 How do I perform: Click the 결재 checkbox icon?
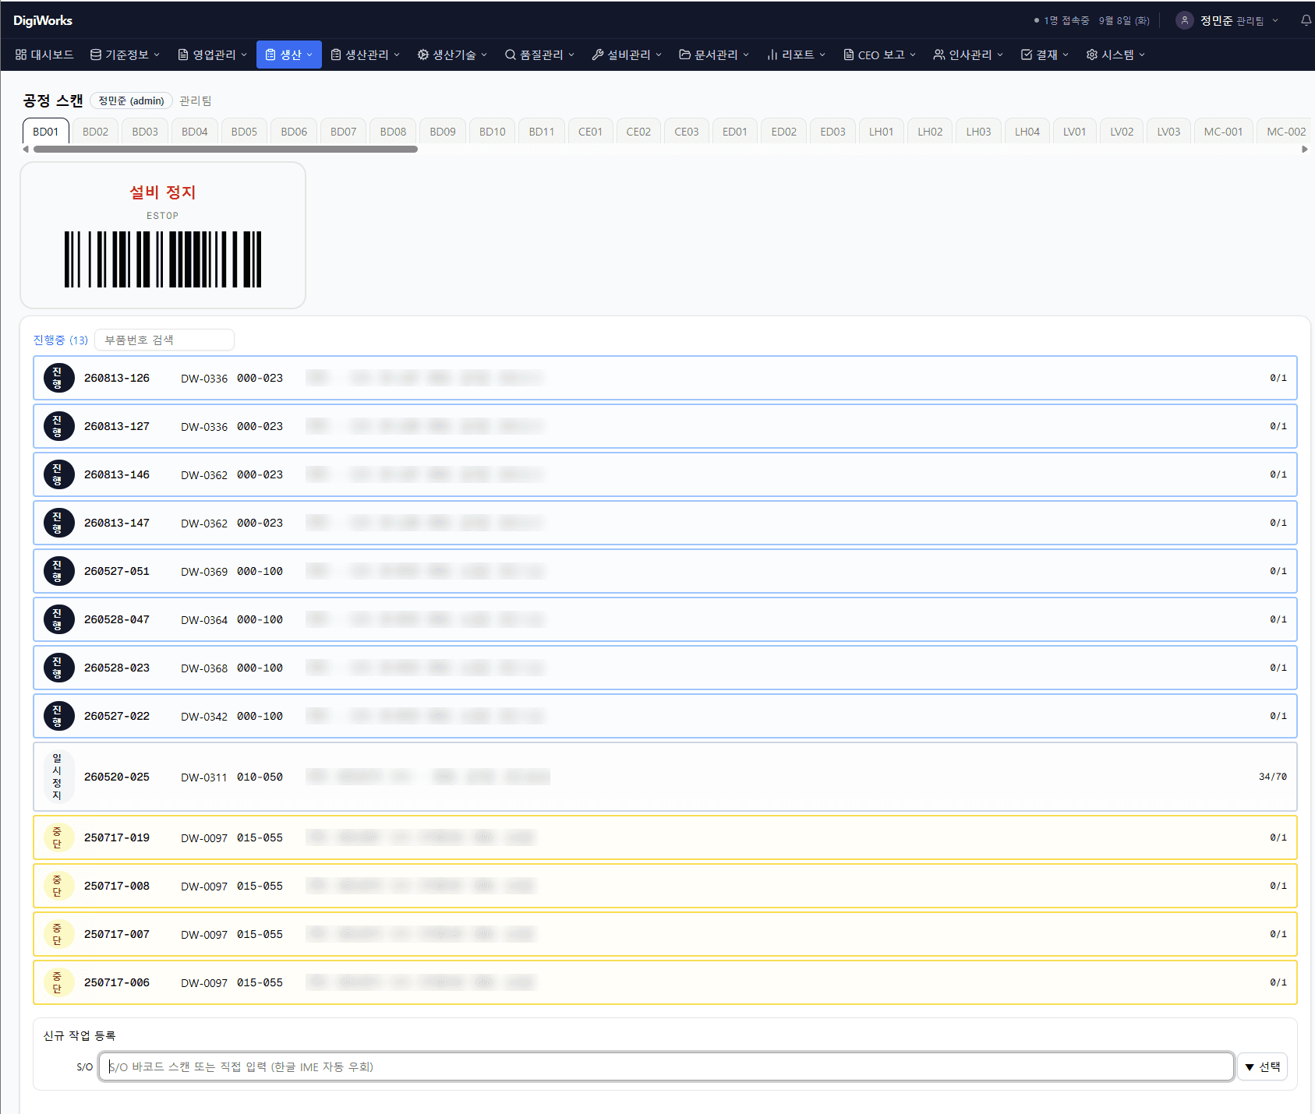coord(1027,55)
